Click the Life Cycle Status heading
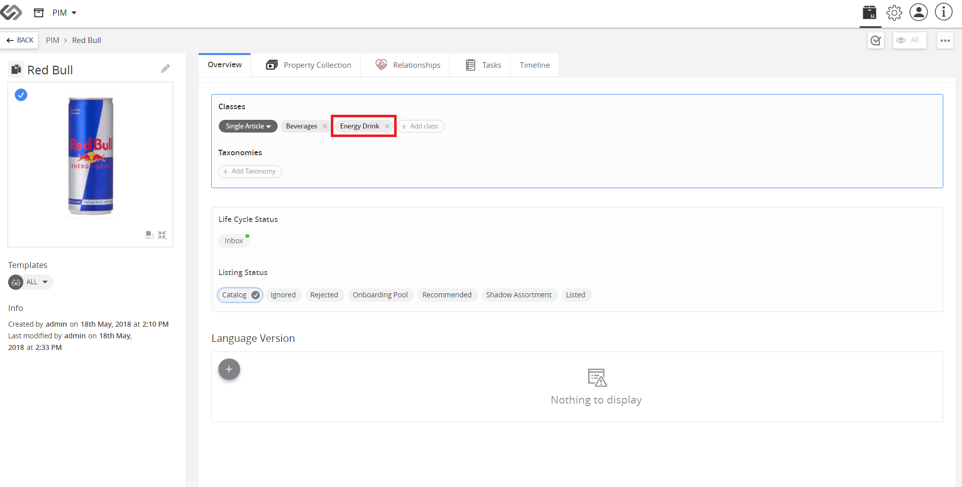 click(x=248, y=219)
